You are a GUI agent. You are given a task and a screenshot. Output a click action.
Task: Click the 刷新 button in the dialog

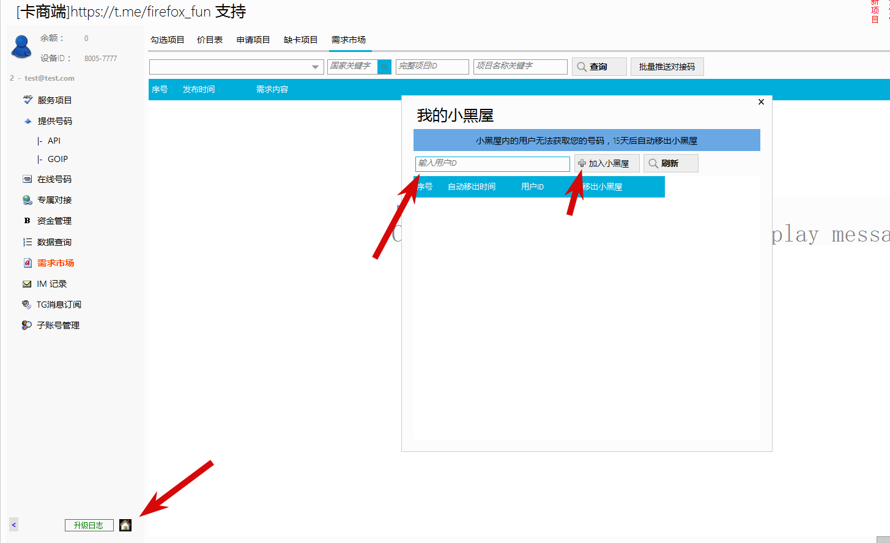(x=671, y=163)
